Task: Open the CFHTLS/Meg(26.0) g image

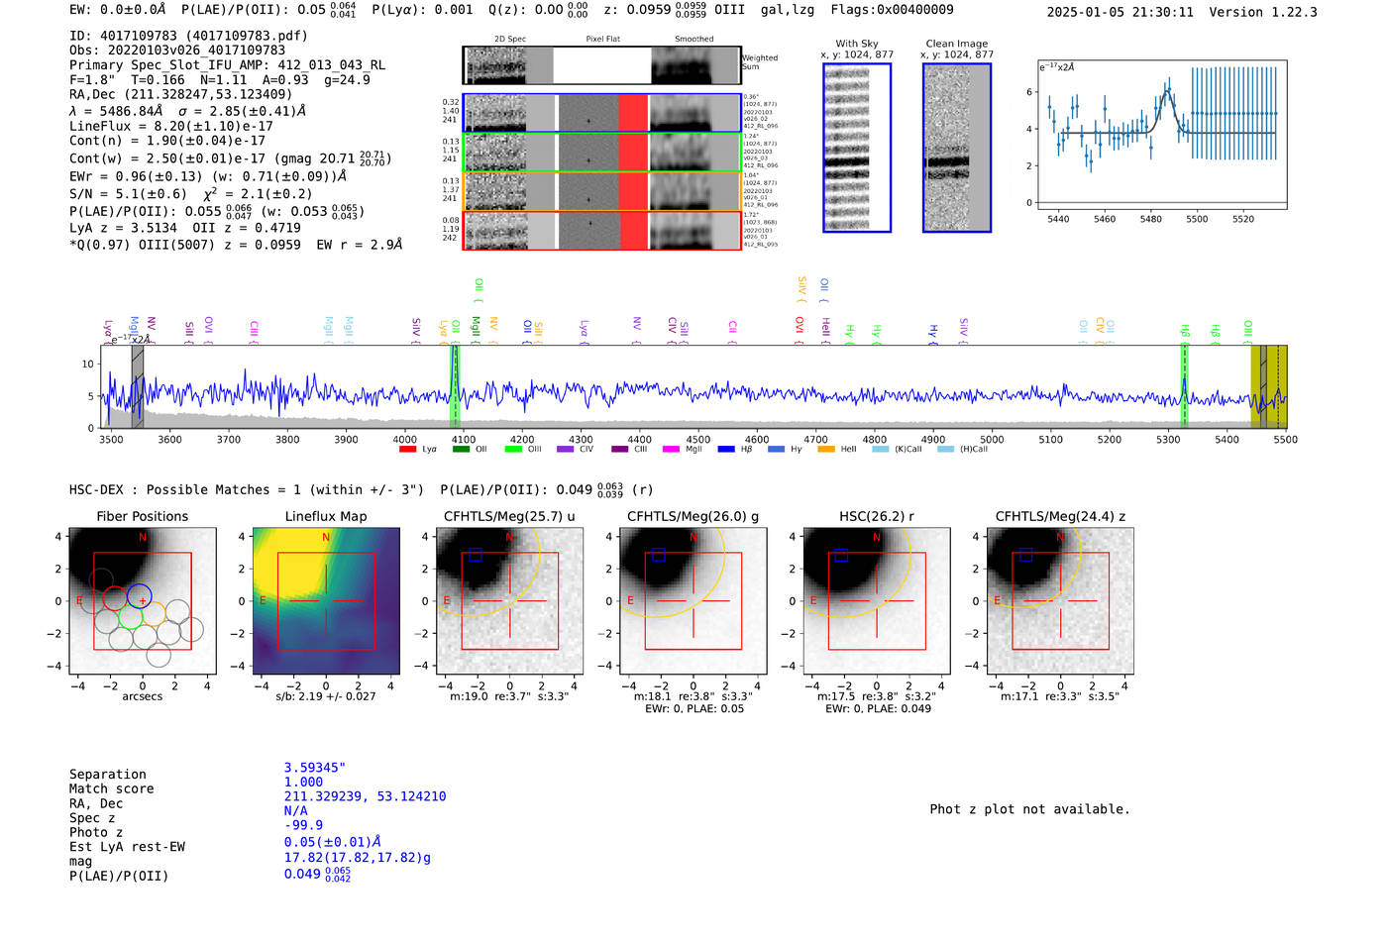Action: point(693,601)
